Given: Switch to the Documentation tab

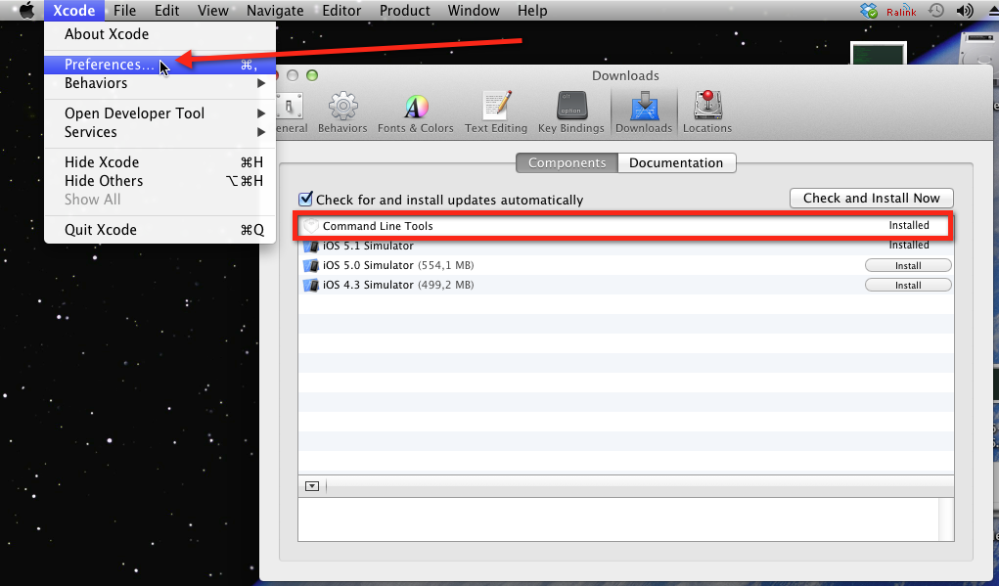Looking at the screenshot, I should tap(676, 163).
